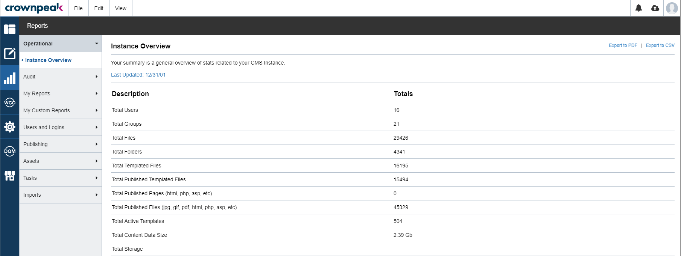Click the value 2.39 Gb
Image resolution: width=681 pixels, height=256 pixels.
click(x=403, y=235)
